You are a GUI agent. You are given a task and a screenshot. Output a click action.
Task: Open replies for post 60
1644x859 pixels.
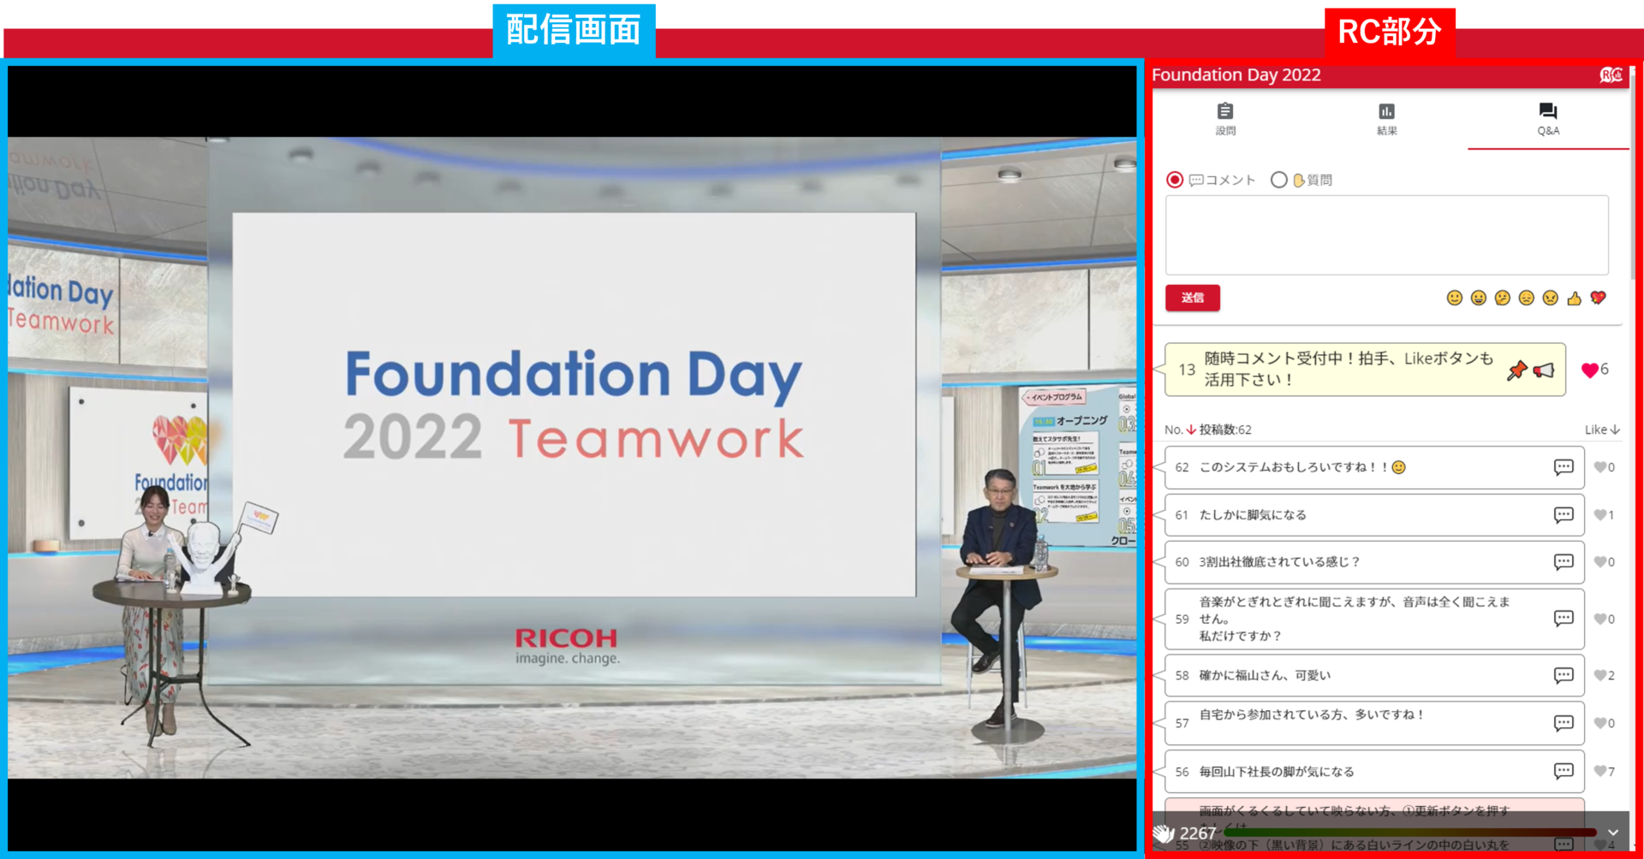click(x=1564, y=562)
